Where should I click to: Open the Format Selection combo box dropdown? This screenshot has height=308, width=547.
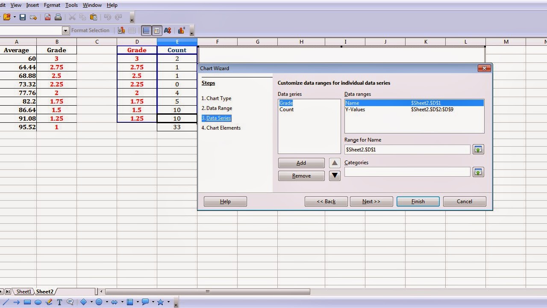[x=66, y=30]
